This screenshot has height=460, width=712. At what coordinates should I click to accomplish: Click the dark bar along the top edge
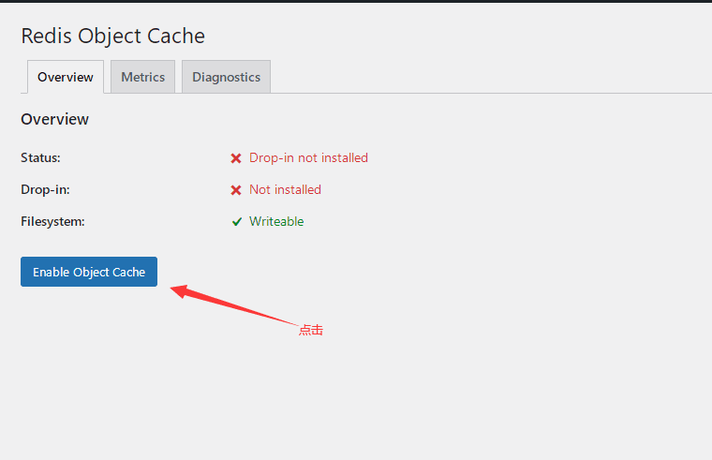coord(356,1)
